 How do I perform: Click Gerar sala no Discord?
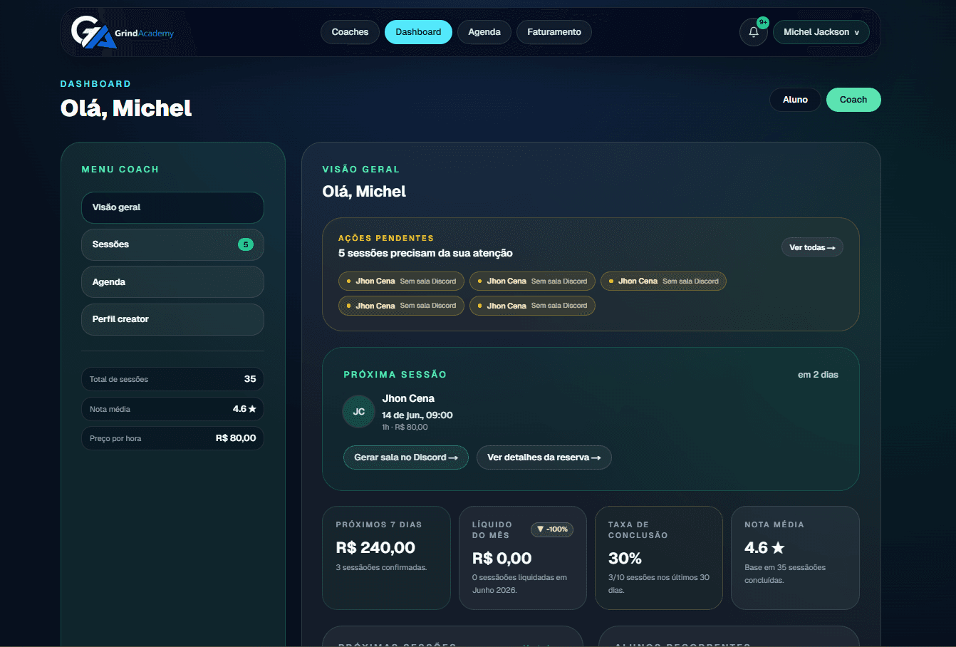click(406, 457)
